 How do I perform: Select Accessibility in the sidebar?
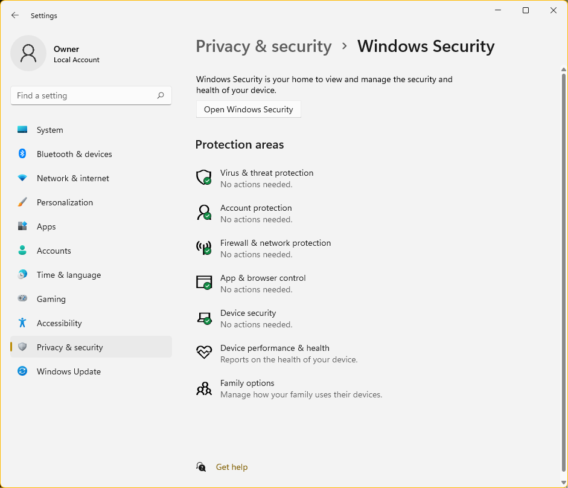pyautogui.click(x=59, y=323)
